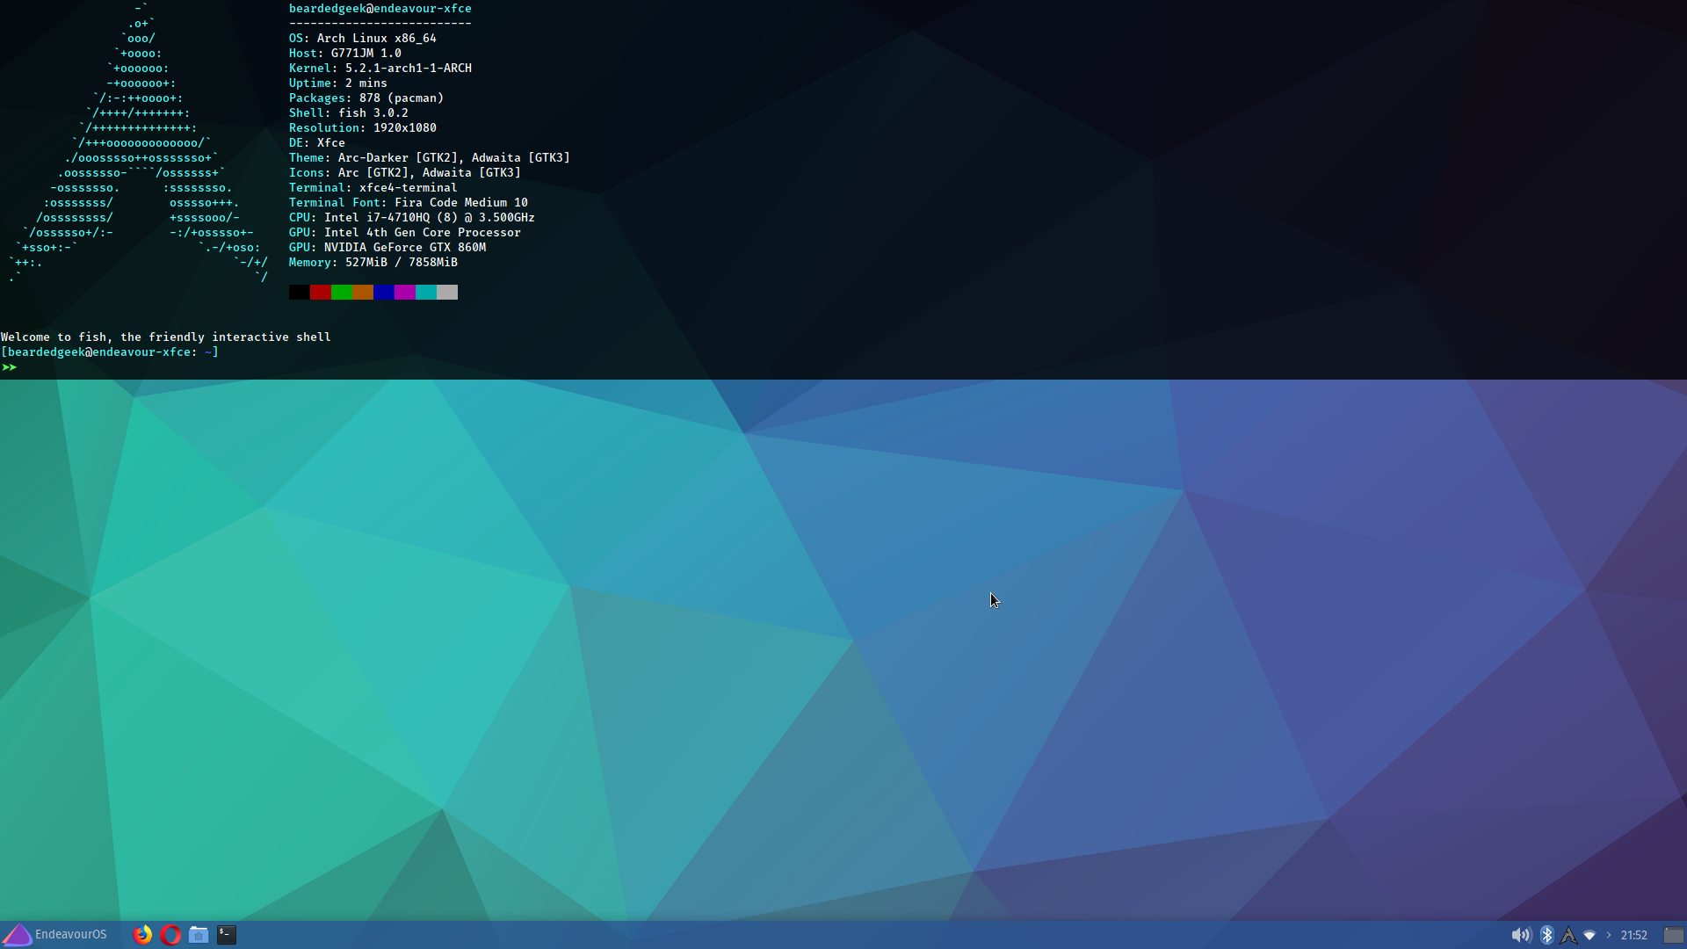Screen dimensions: 1687x949
Task: Open the terminal launcher in the panel
Action: pos(227,935)
